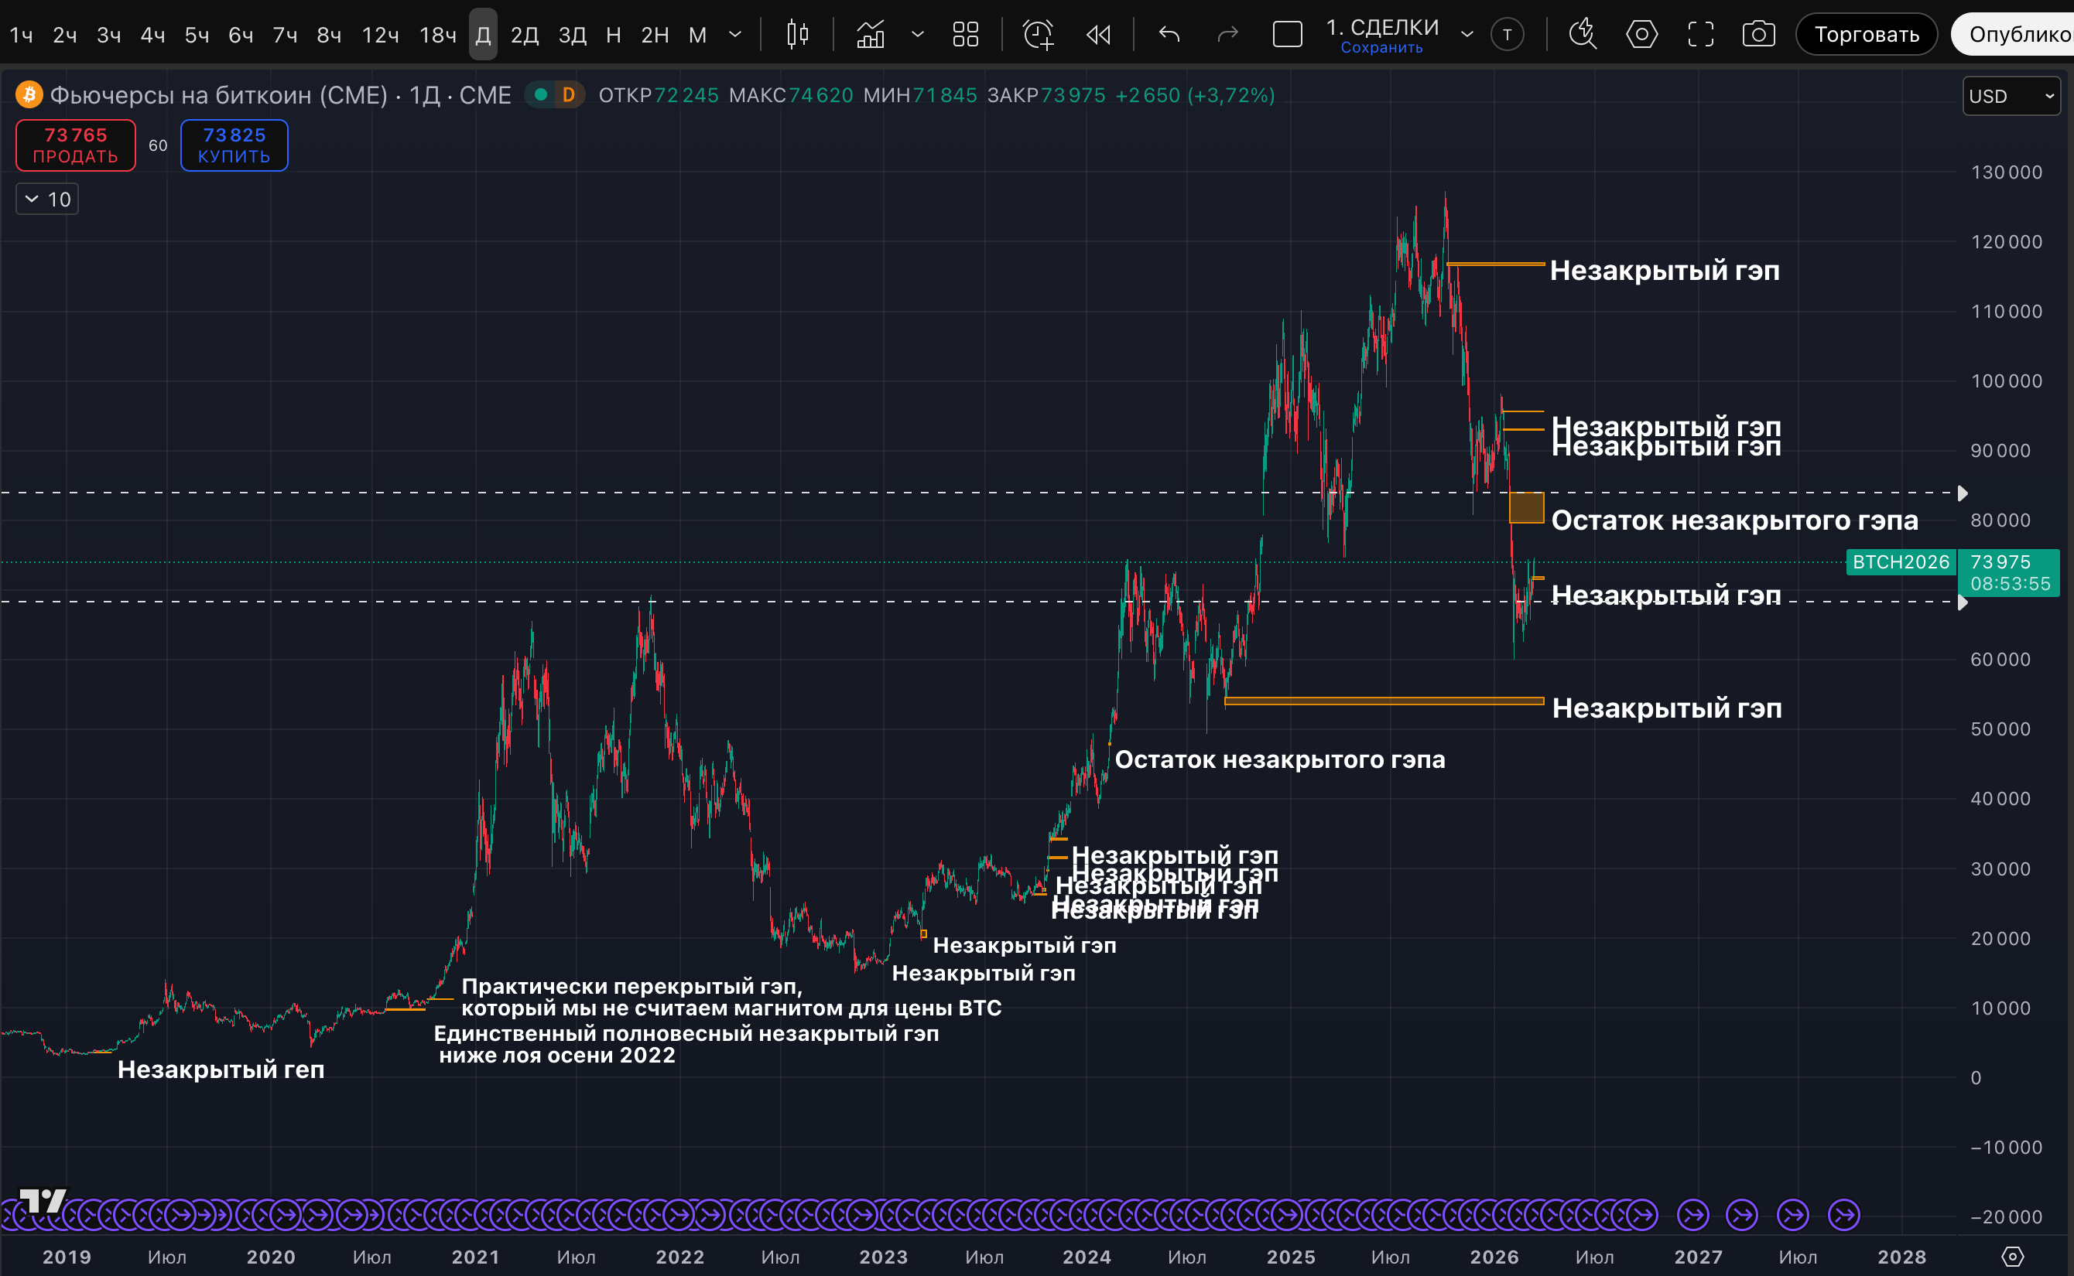Start bar replay with the rewind icon
This screenshot has height=1276, width=2074.
1099,35
